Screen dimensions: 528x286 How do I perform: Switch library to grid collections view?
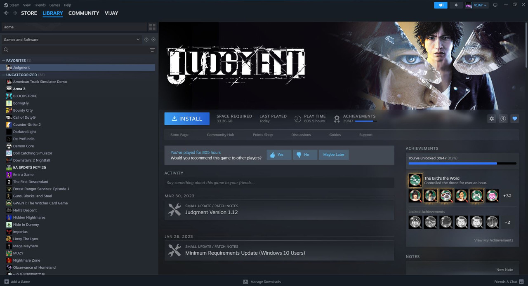point(152,27)
